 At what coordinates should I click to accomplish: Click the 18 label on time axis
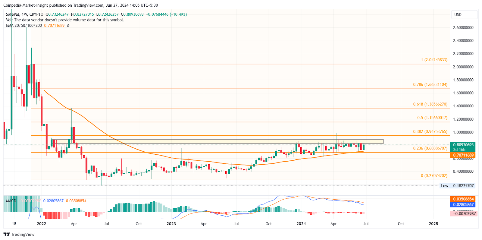pos(14,224)
